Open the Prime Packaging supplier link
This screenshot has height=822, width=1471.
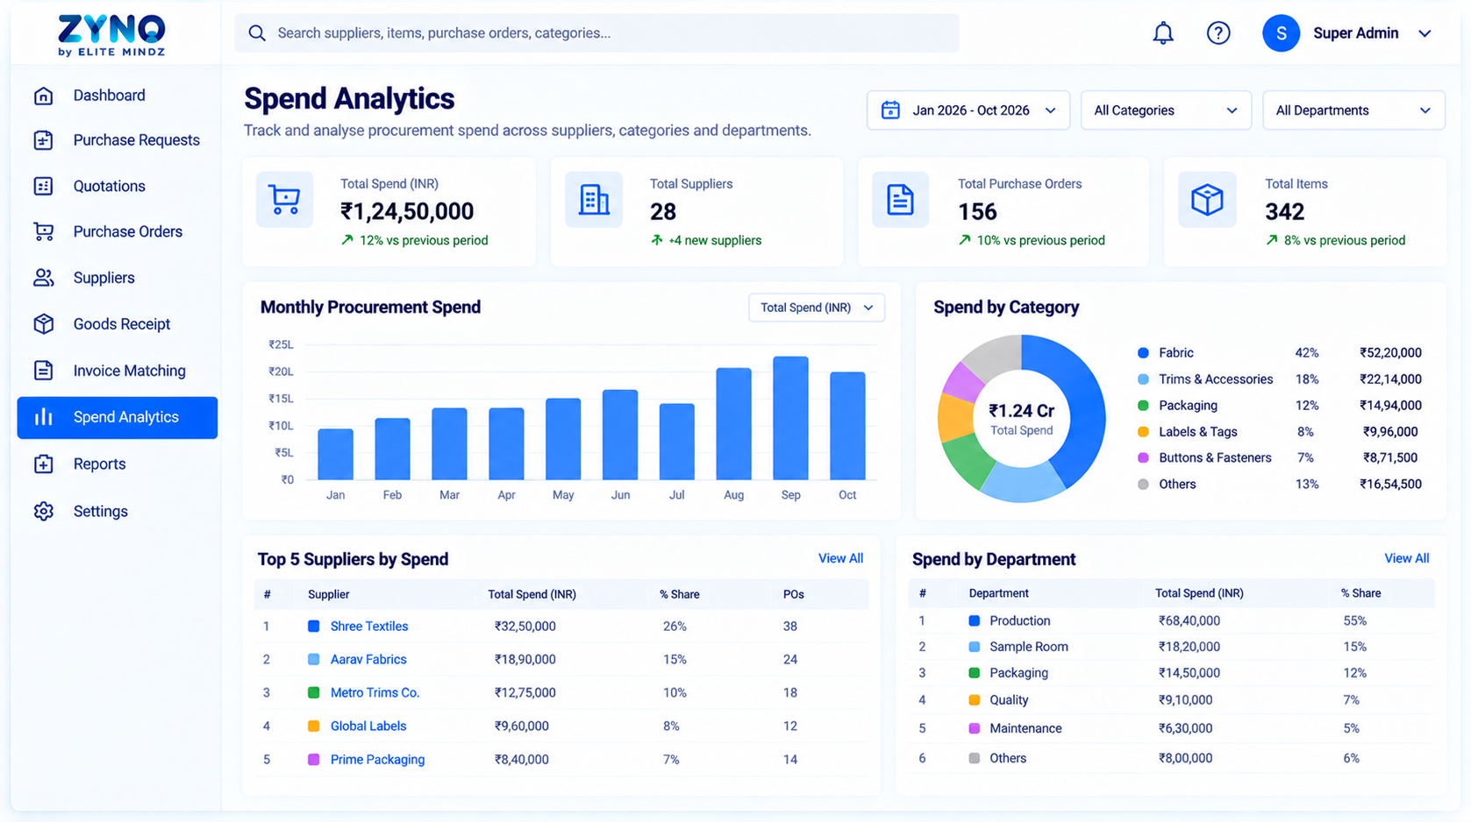pos(377,760)
